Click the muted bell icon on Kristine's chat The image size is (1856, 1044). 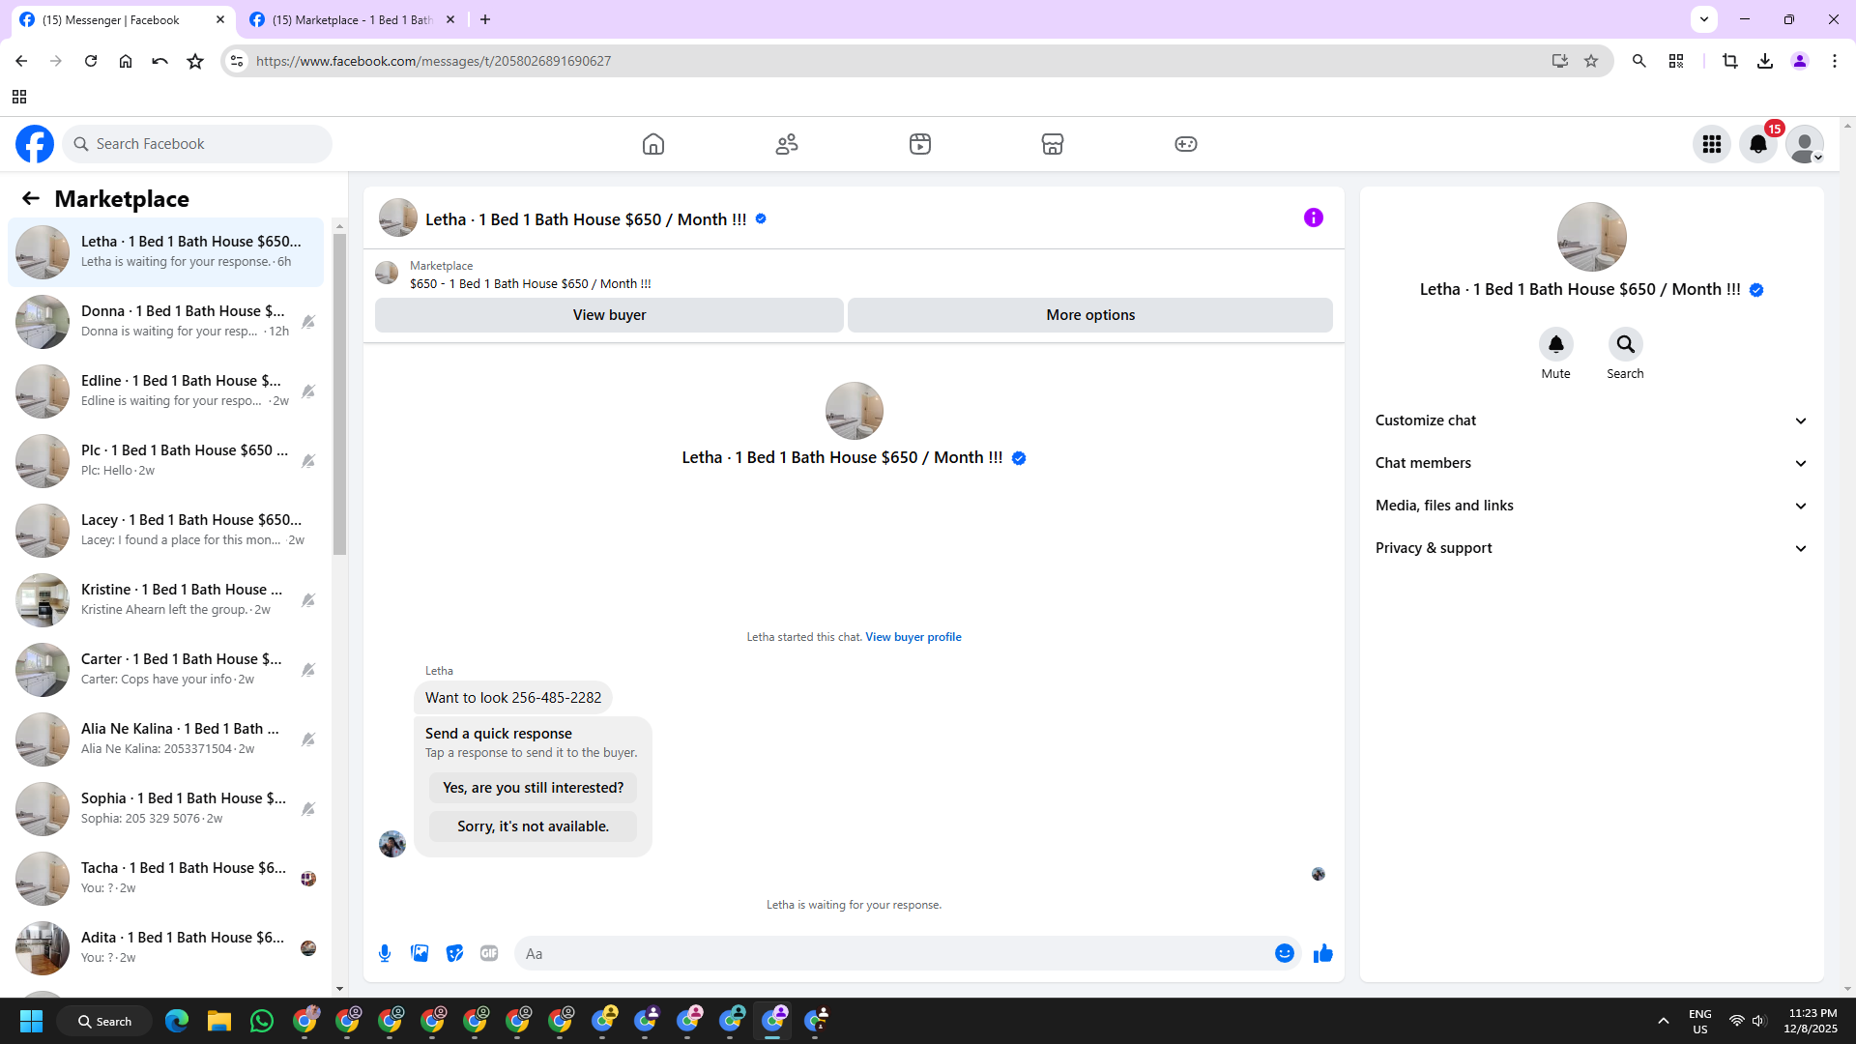(x=308, y=600)
